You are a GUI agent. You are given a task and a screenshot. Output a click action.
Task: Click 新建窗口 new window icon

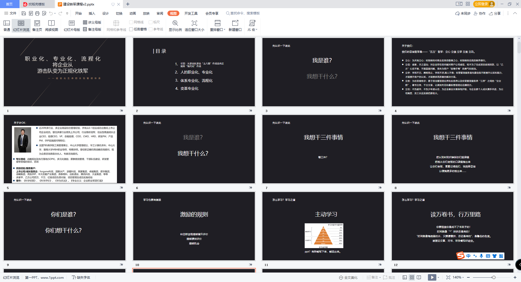[x=235, y=23]
